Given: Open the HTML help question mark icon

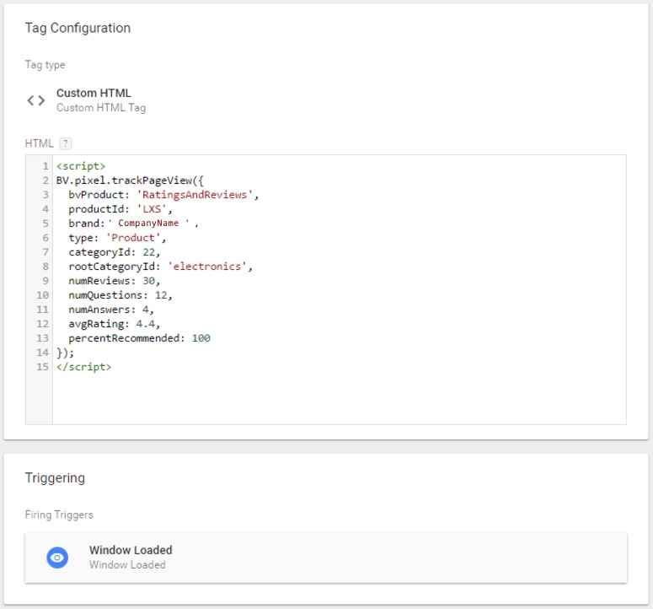Looking at the screenshot, I should (x=66, y=143).
